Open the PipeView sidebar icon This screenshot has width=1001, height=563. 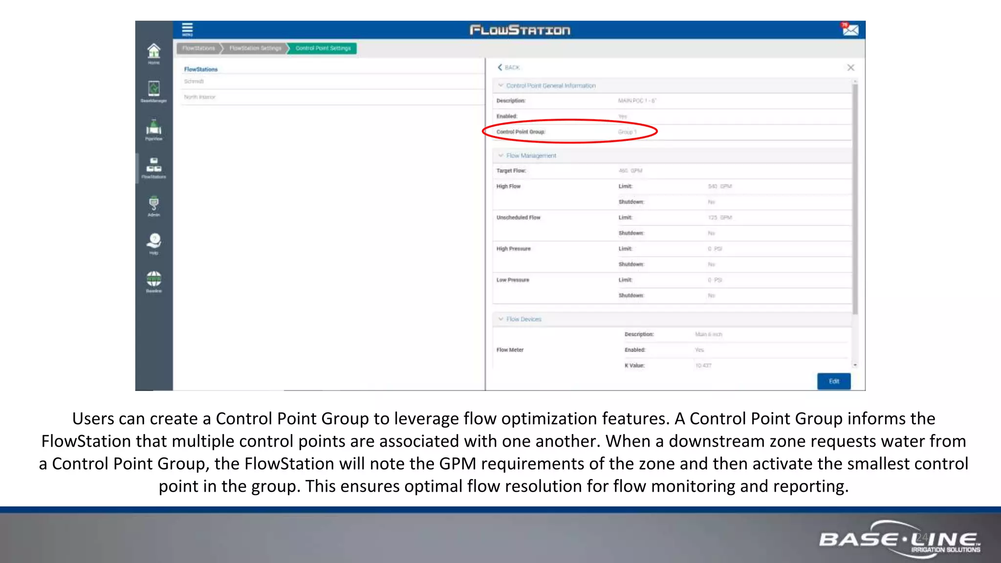(154, 130)
